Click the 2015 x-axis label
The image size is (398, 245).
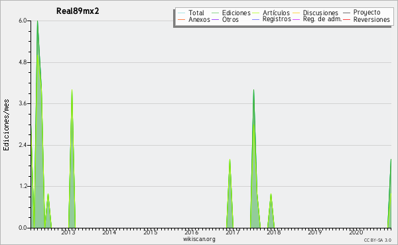pos(151,232)
